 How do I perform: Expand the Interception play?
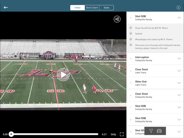click(x=179, y=59)
